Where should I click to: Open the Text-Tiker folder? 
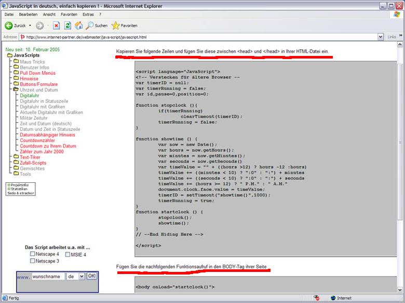[x=30, y=157]
